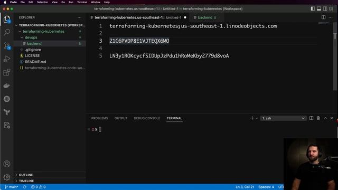
Task: Open the Terraform view icon
Action: (7, 112)
